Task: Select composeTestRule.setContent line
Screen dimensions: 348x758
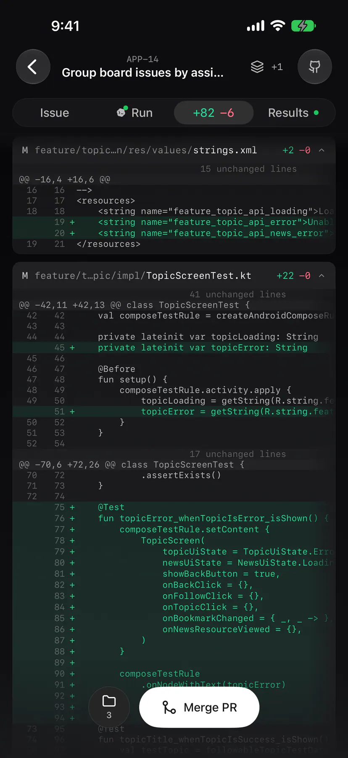Action: [x=174, y=529]
